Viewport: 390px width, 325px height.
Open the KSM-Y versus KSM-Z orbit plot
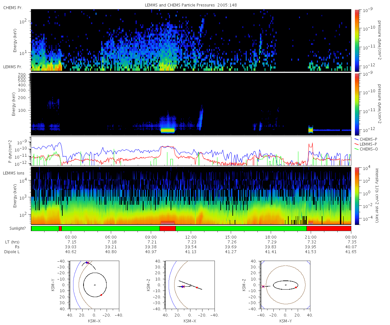286,285
